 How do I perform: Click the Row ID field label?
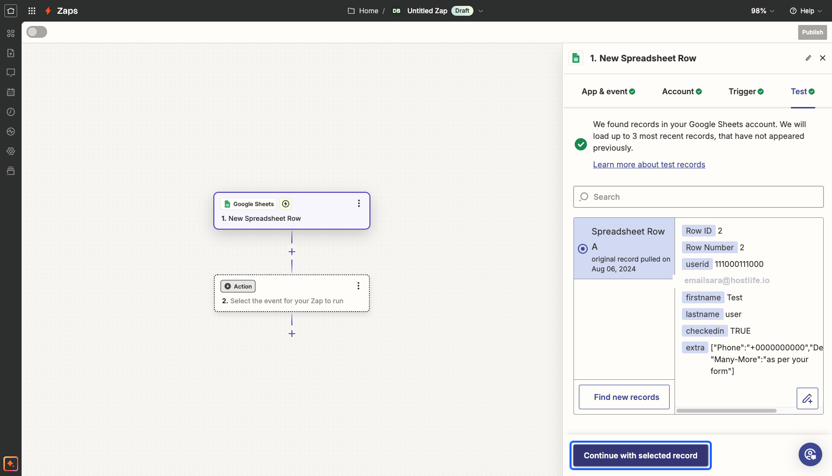(x=699, y=231)
